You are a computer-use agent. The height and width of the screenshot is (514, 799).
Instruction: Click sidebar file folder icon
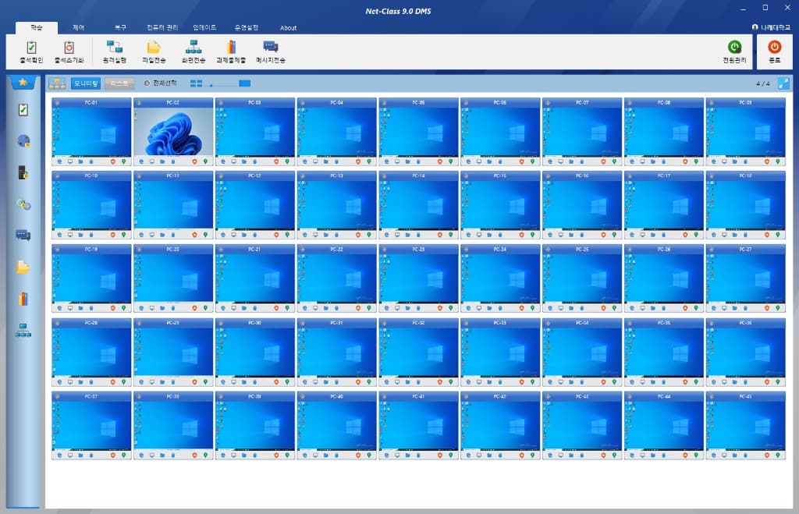[23, 267]
